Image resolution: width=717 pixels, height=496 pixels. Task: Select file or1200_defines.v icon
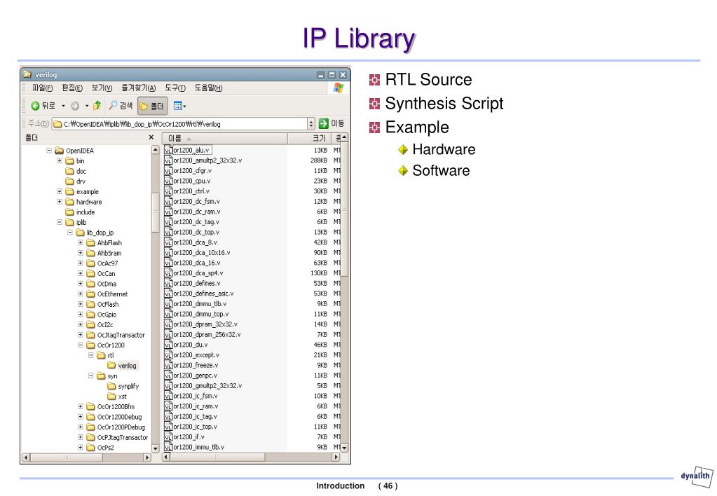[168, 284]
